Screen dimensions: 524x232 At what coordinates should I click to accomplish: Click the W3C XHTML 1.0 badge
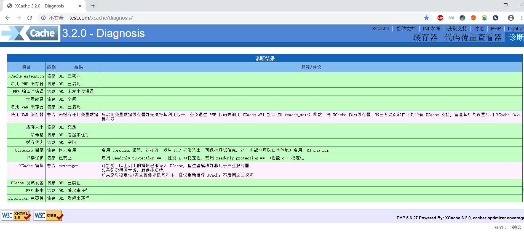[x=16, y=216]
